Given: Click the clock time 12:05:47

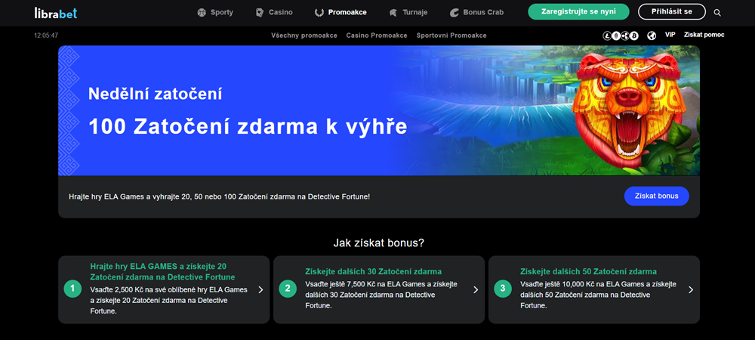Looking at the screenshot, I should pos(46,36).
